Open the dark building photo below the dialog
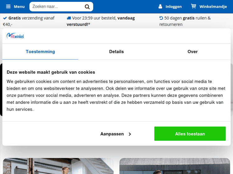 point(175,166)
